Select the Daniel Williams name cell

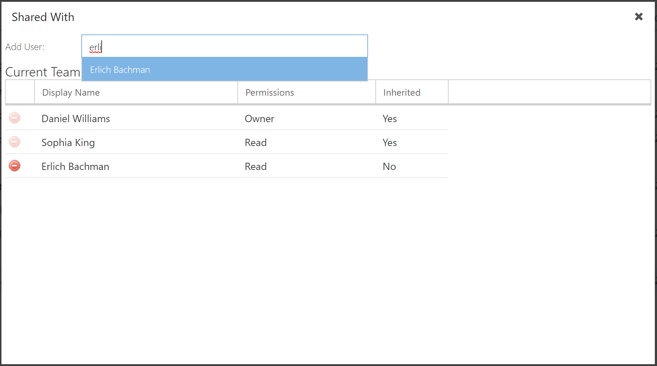click(76, 118)
